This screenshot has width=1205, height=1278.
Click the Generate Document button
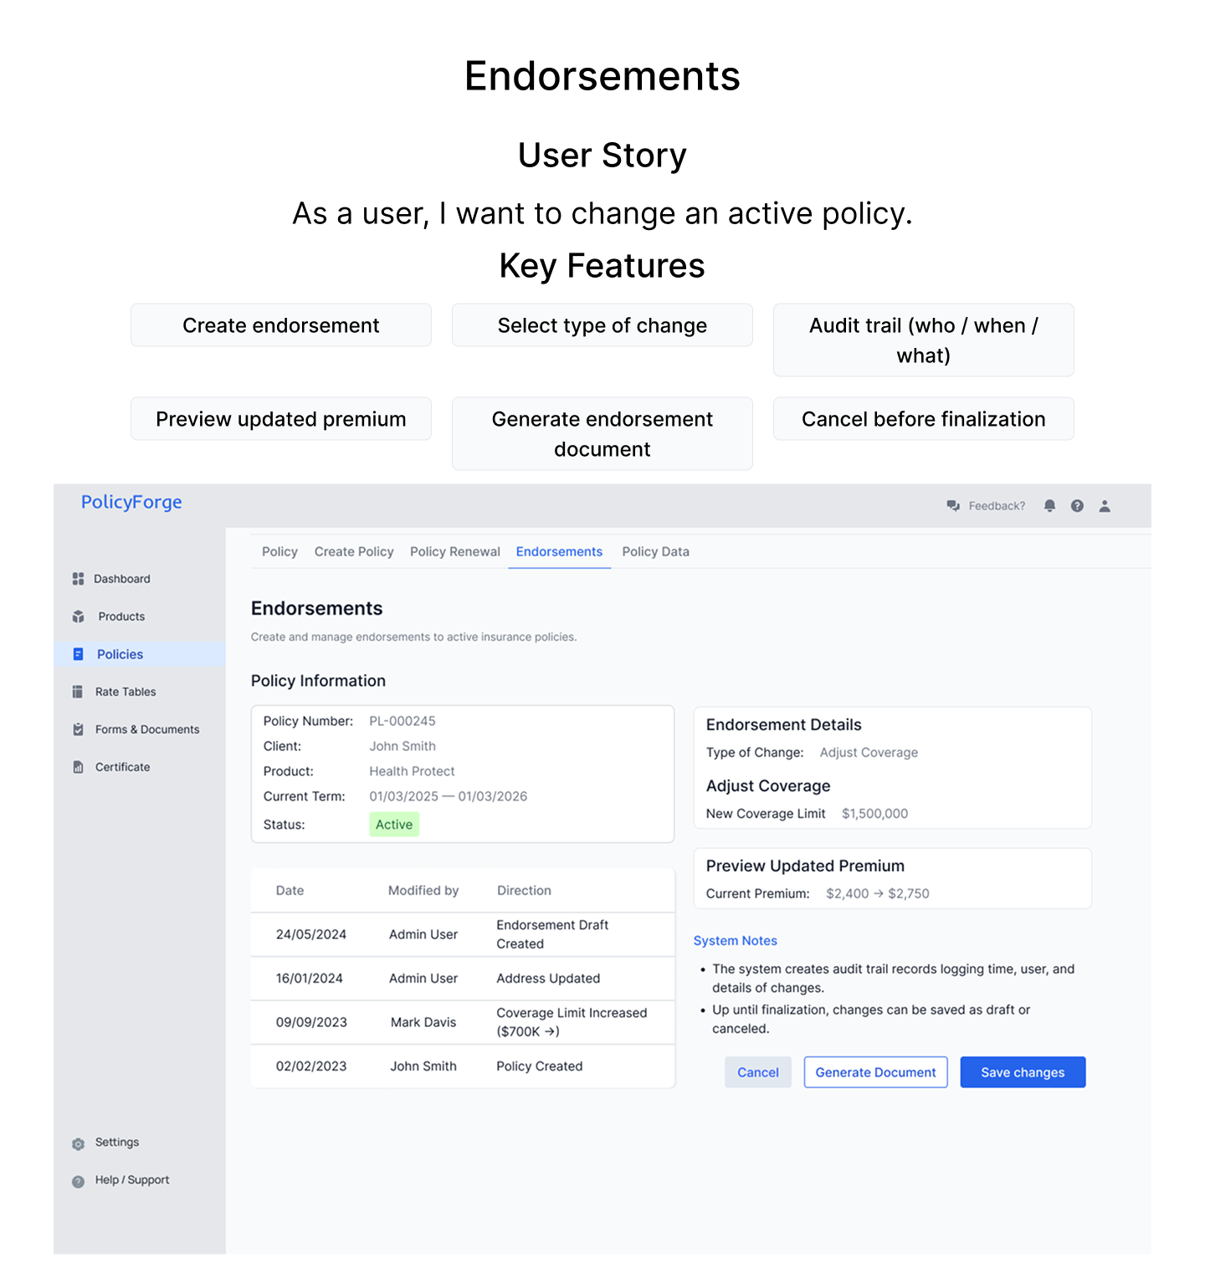coord(875,1072)
